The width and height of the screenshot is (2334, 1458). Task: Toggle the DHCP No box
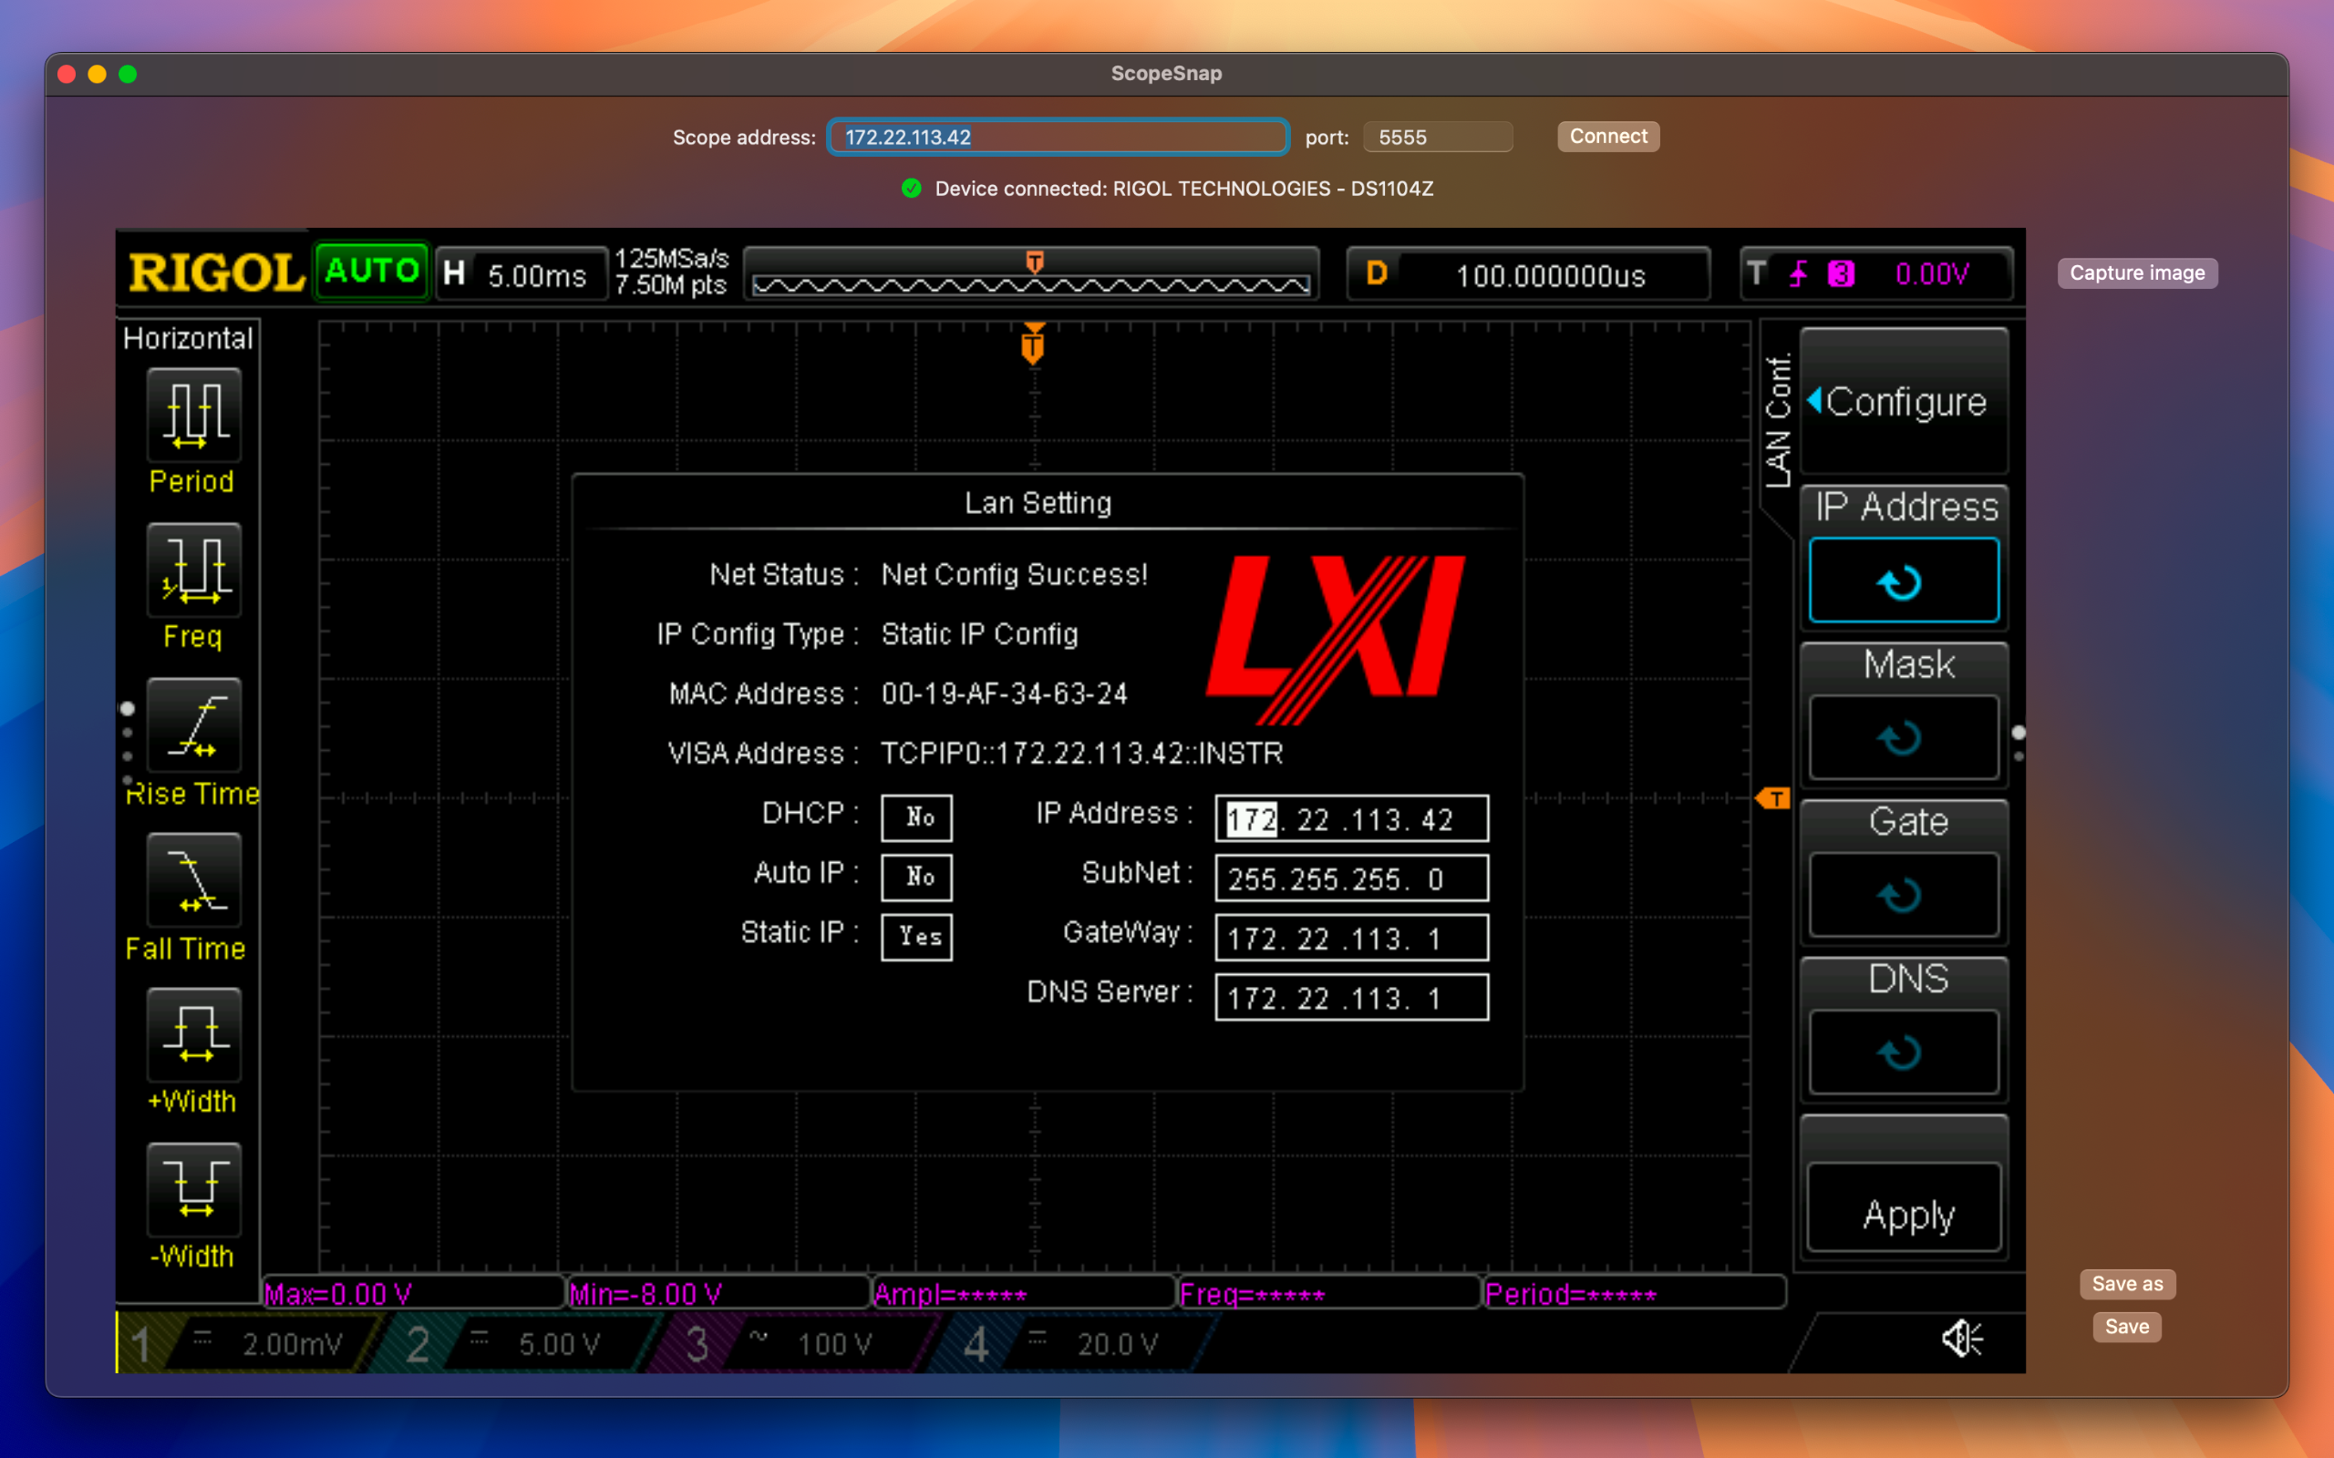coord(916,816)
